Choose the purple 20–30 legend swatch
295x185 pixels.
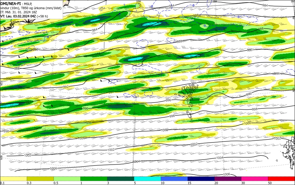[228, 179]
